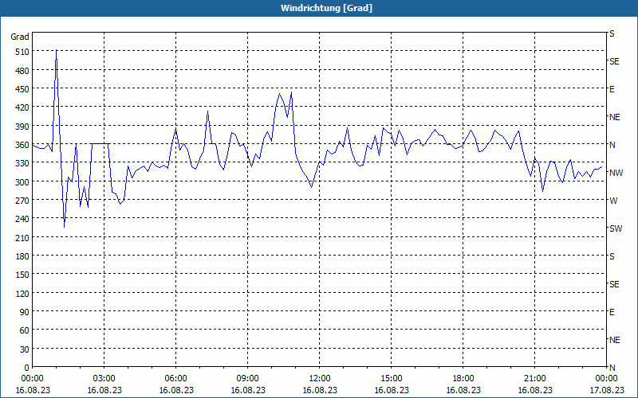638x398 pixels.
Task: Click the 240 y-axis value
Action: [22, 220]
